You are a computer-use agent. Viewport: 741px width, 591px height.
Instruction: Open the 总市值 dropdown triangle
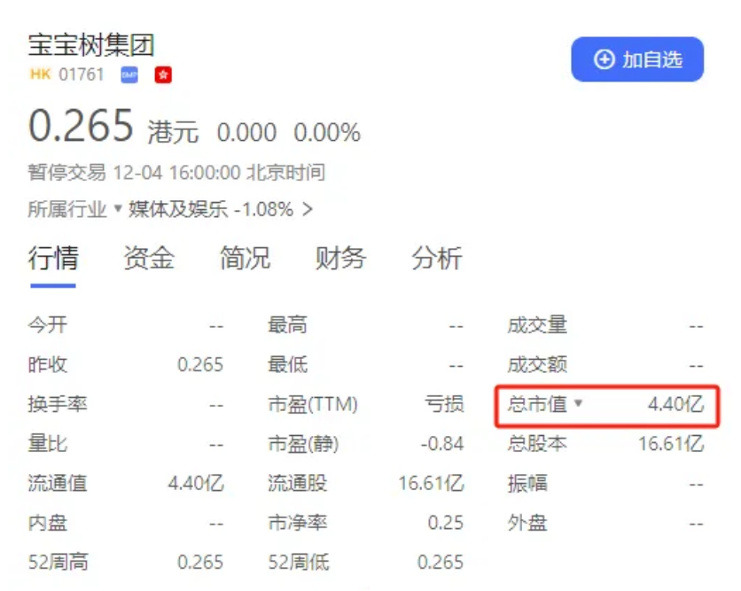coord(579,404)
